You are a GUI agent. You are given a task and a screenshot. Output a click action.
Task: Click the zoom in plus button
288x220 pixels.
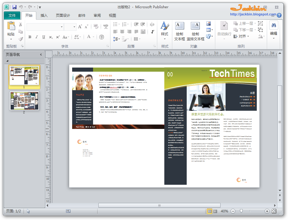(267, 211)
